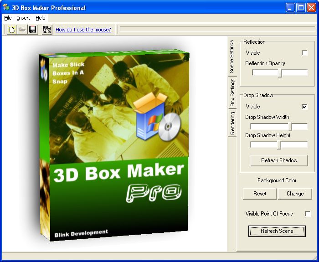The width and height of the screenshot is (319, 262).
Task: Reset the background color
Action: pos(260,193)
